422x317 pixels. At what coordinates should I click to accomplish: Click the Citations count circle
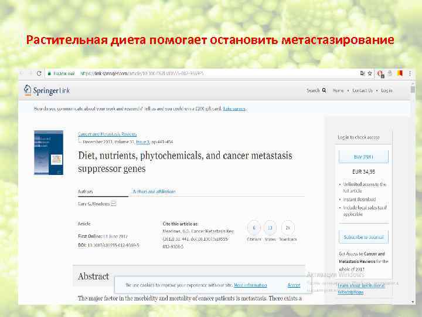pos(254,228)
